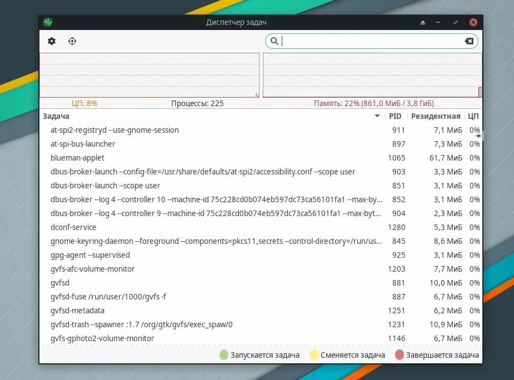The width and height of the screenshot is (514, 380).
Task: Sort by the ЦП column header
Action: 473,116
